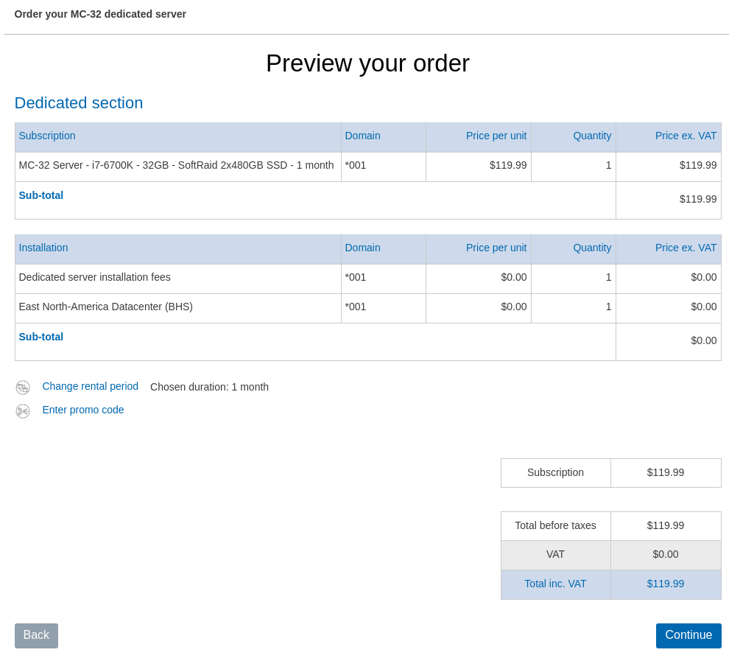This screenshot has height=658, width=729.
Task: Click the Total before taxes label
Action: point(555,526)
